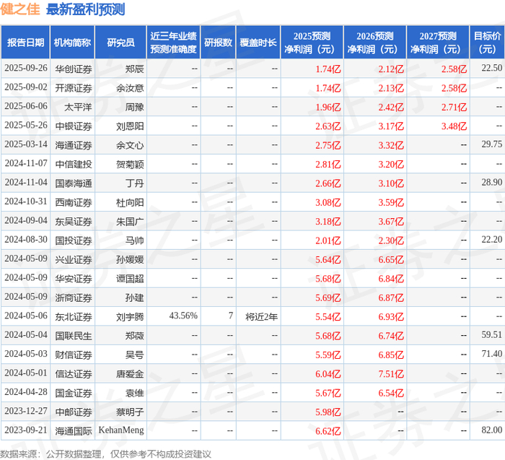Select 中银证券 institution cell
The image size is (505, 460).
tap(74, 126)
